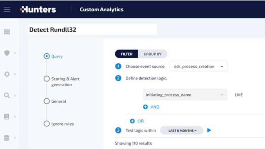The height and width of the screenshot is (149, 265).
Task: Open the hamburger menu icon
Action: [x=7, y=10]
